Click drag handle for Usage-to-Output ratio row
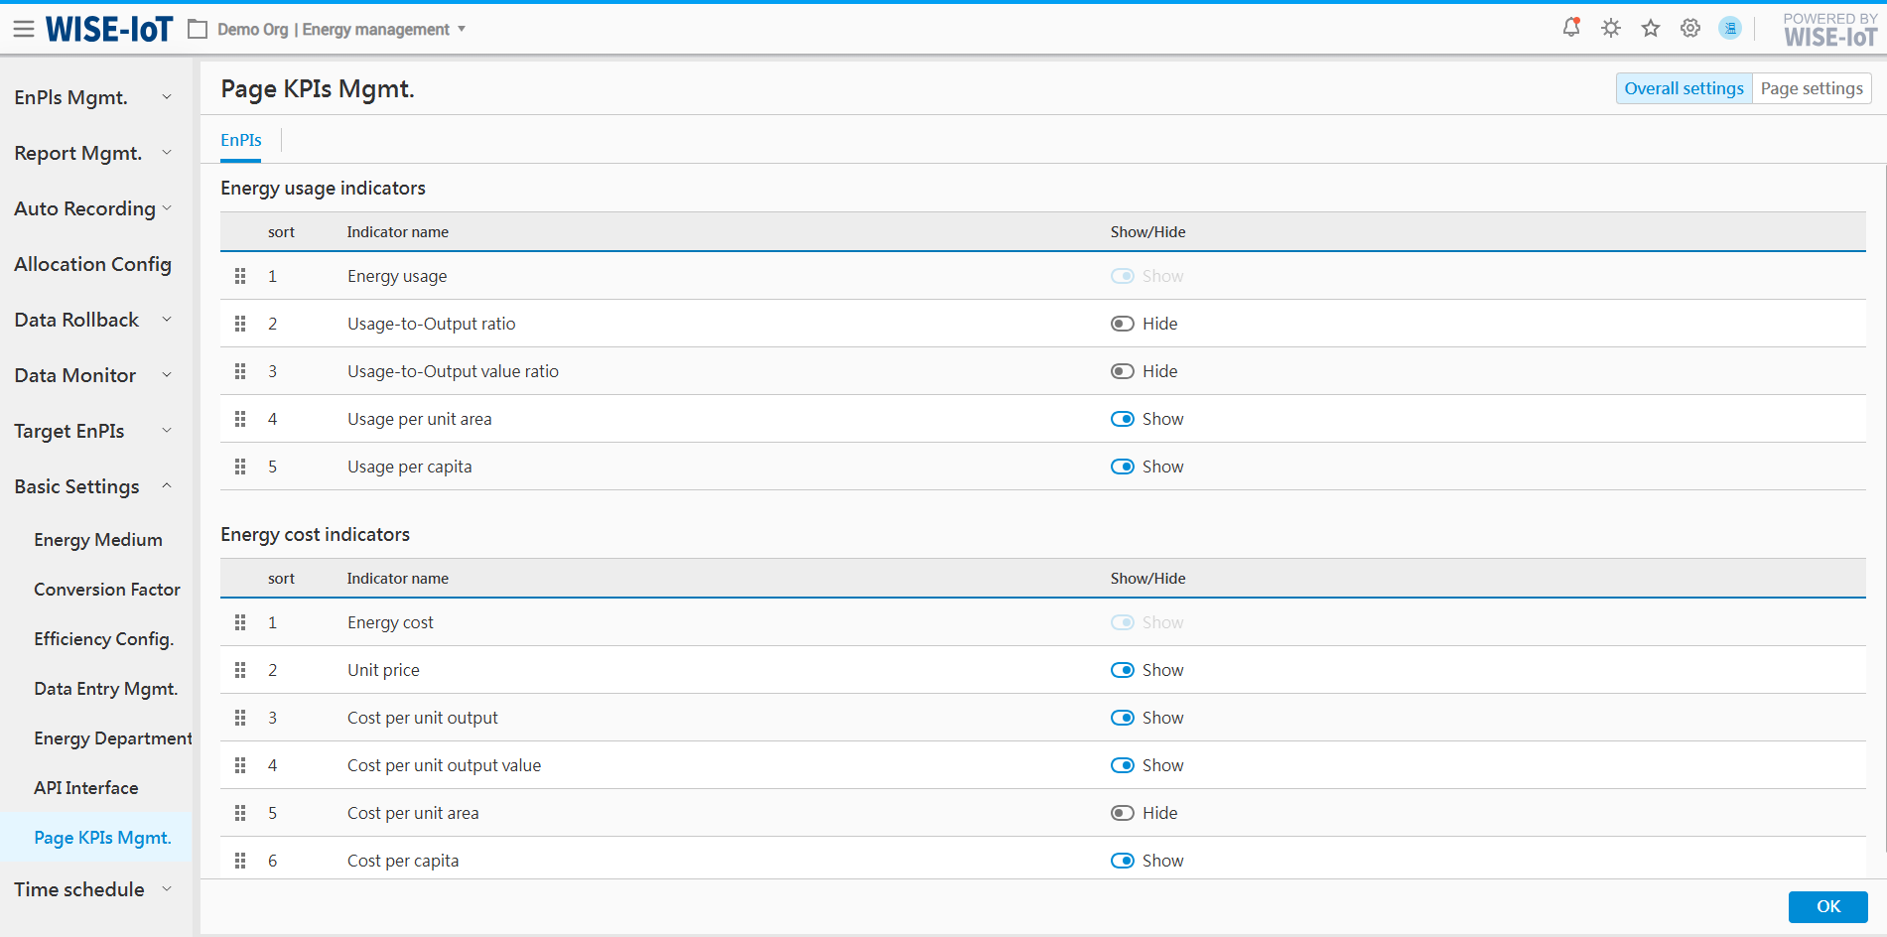The width and height of the screenshot is (1887, 937). pyautogui.click(x=240, y=324)
